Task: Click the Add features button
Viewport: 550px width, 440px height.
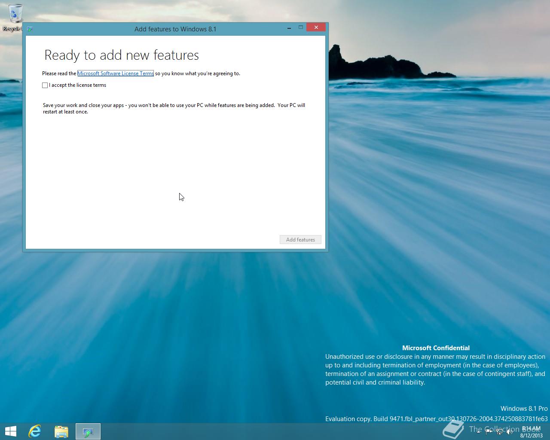Action: tap(300, 240)
